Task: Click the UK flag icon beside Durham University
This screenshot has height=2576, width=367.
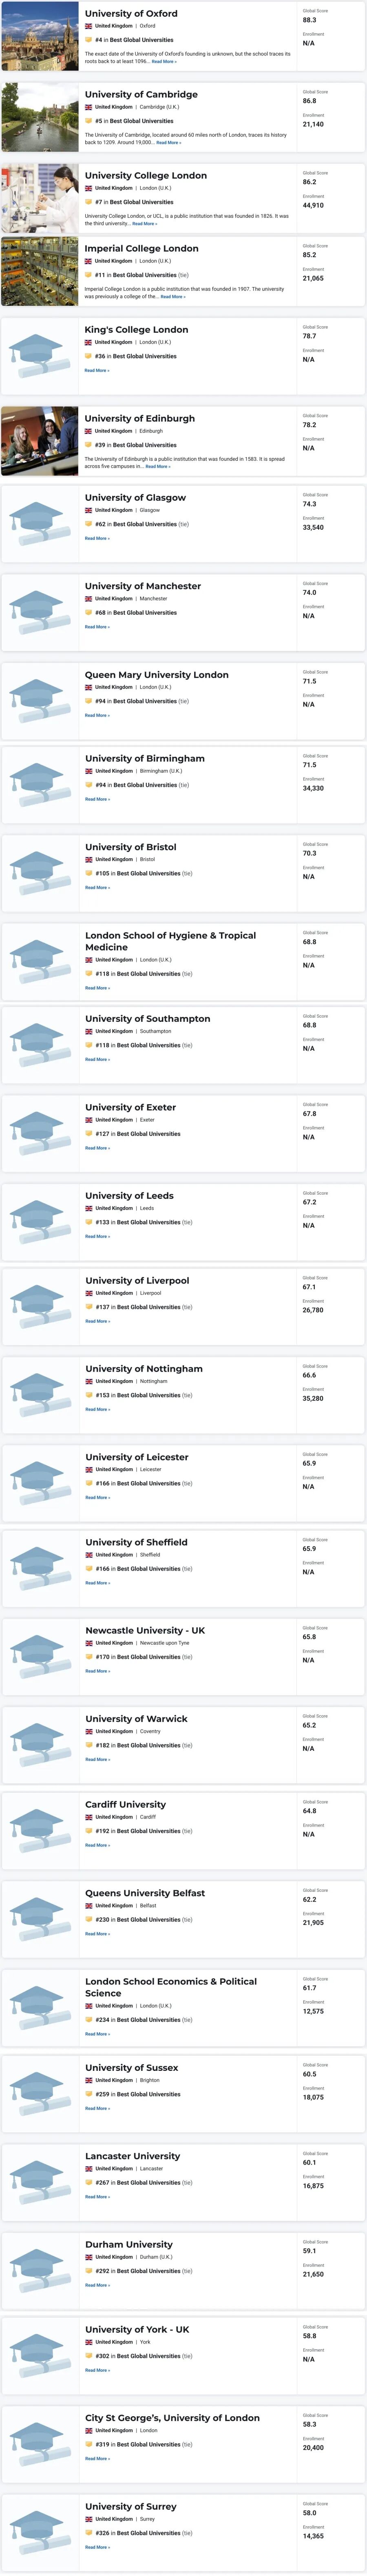Action: 88,2257
